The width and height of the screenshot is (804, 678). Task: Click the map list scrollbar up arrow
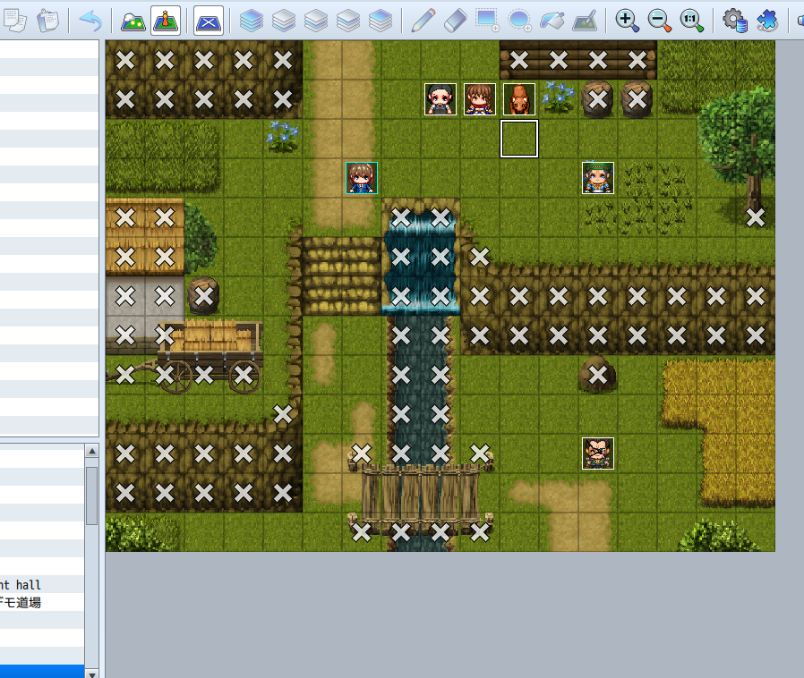(x=92, y=451)
